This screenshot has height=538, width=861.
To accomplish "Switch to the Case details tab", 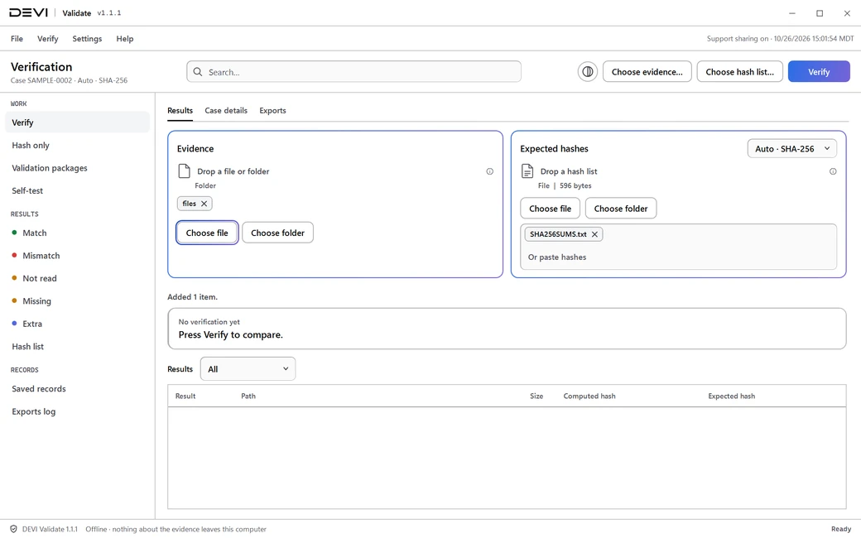I will (x=226, y=110).
